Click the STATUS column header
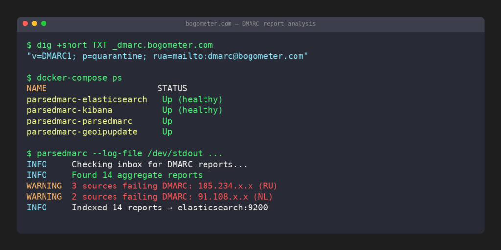Viewport: 501px width, 250px height. click(172, 88)
